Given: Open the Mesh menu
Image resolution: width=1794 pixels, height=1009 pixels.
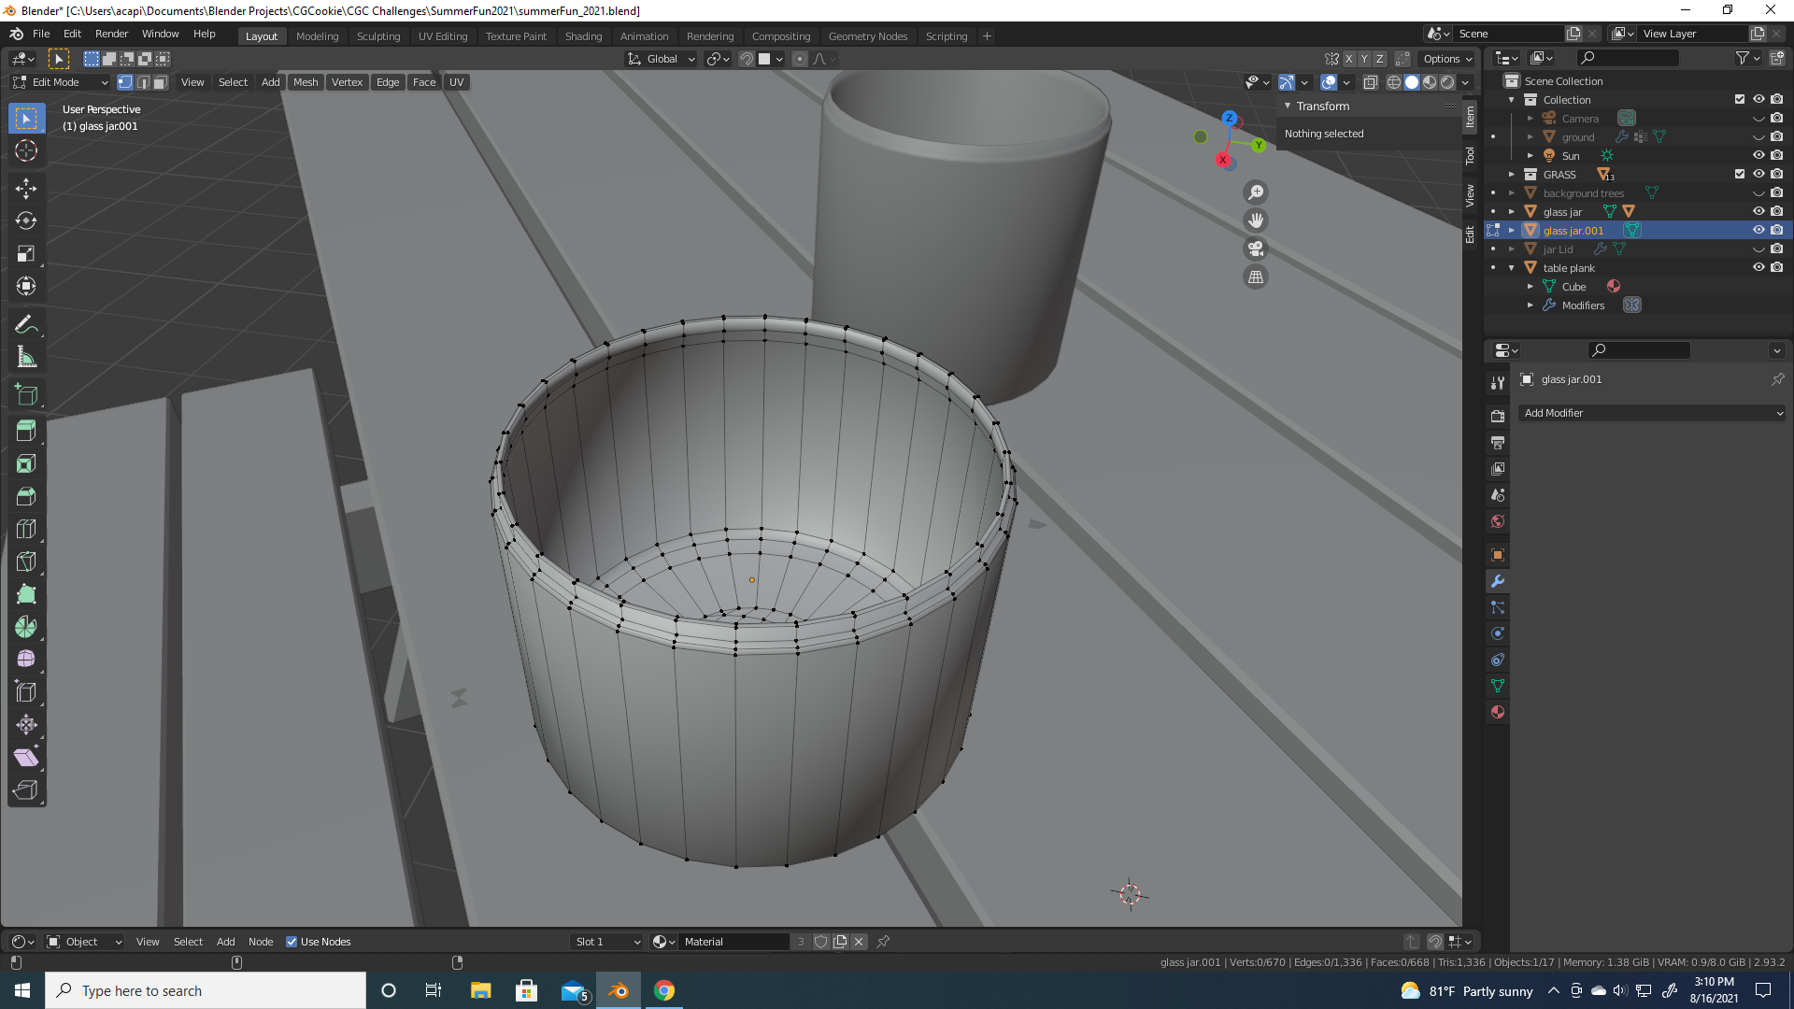Looking at the screenshot, I should [306, 82].
